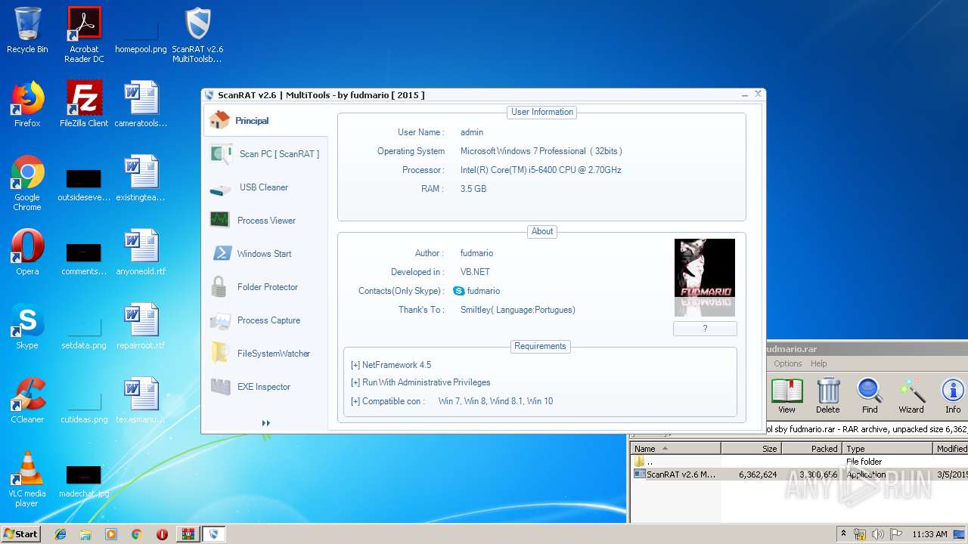Click the fudmario avatar image
968x544 pixels.
[704, 277]
